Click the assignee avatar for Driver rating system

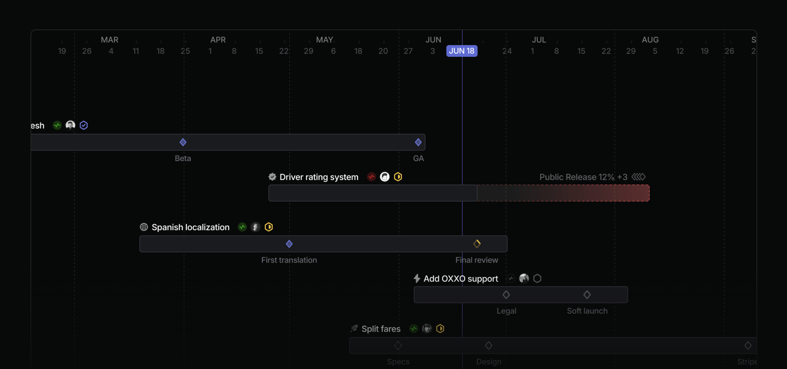(385, 177)
